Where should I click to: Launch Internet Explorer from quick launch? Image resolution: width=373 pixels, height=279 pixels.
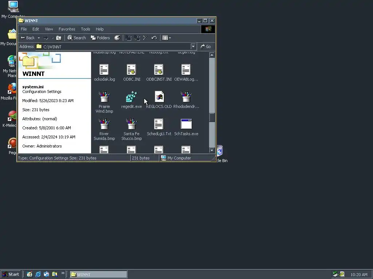pos(38,274)
